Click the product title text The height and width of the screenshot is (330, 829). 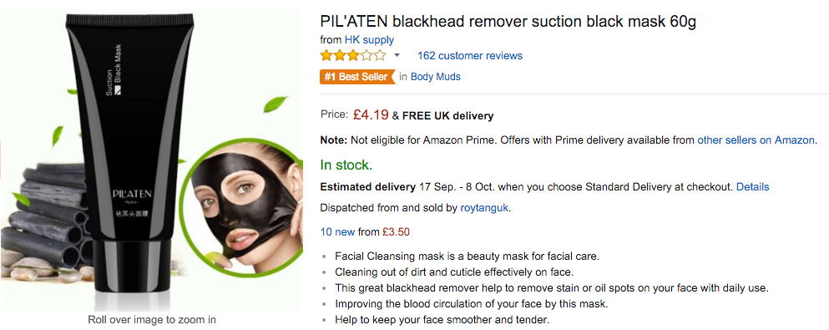(508, 22)
